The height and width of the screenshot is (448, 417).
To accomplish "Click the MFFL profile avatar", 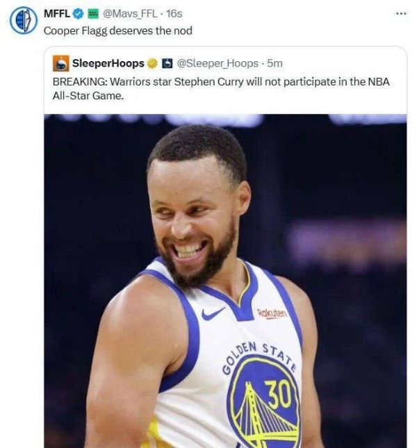I will pos(23,19).
